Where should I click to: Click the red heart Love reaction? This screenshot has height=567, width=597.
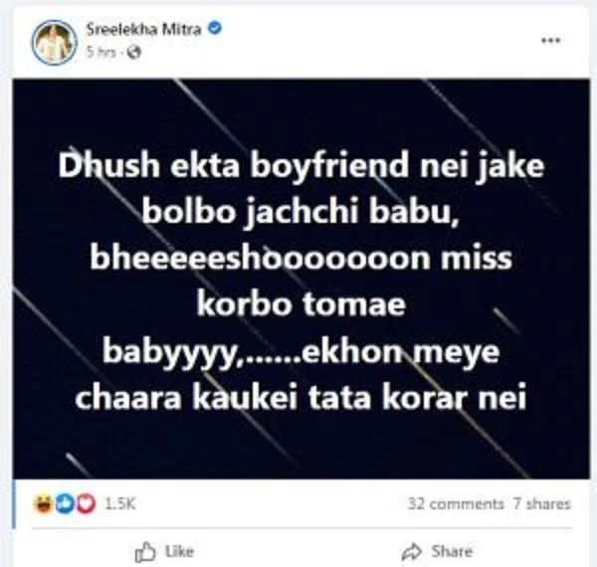(86, 504)
